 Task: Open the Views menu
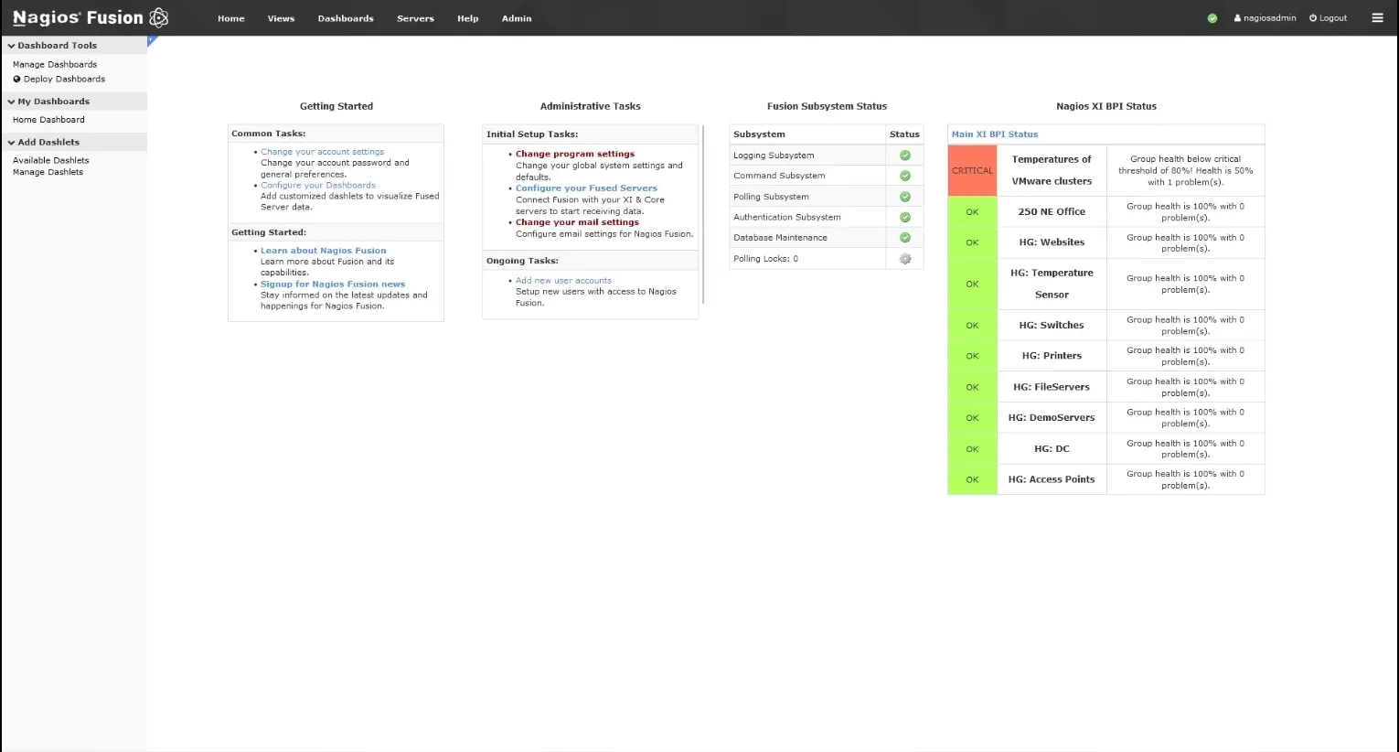coord(281,18)
